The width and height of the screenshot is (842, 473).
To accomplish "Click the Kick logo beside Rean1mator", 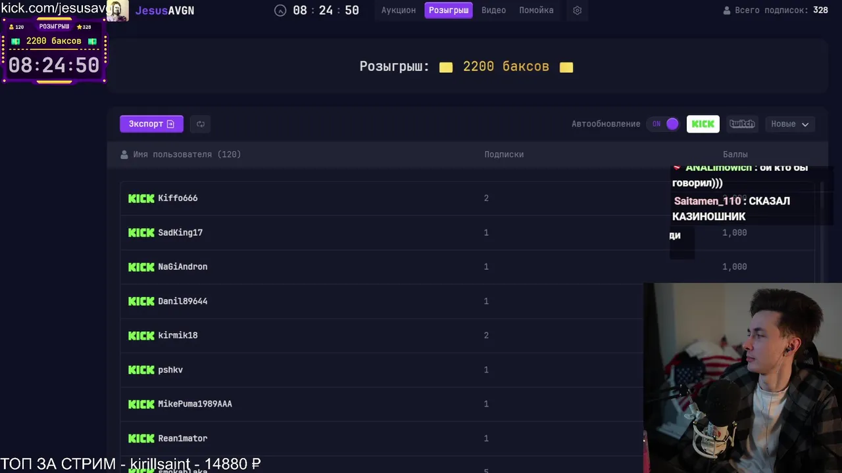I will click(141, 438).
